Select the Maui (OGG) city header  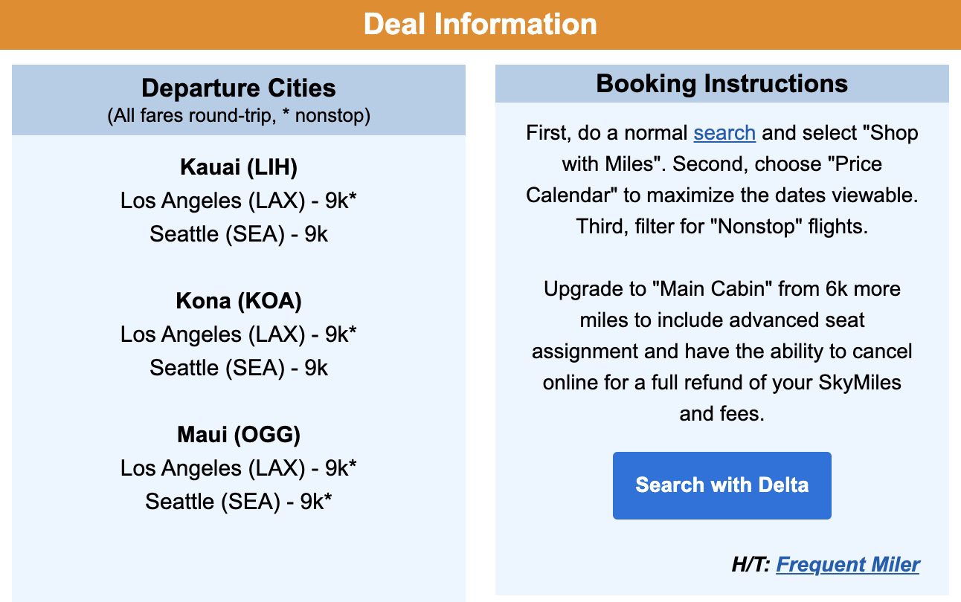(238, 435)
